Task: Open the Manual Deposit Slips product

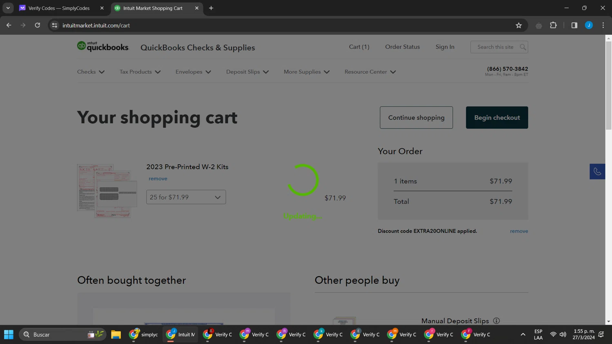Action: tap(455, 321)
